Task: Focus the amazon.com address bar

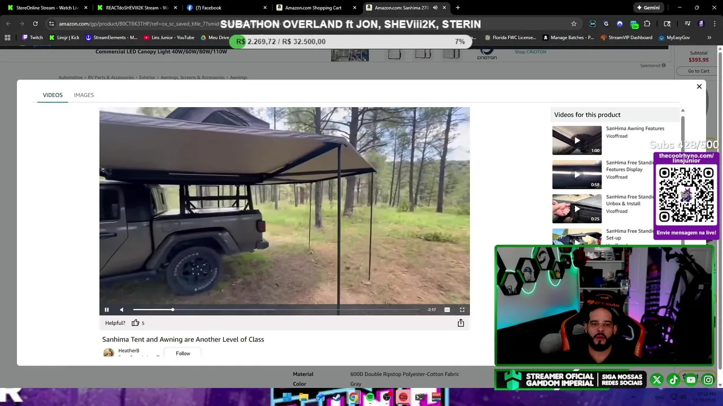Action: [311, 24]
